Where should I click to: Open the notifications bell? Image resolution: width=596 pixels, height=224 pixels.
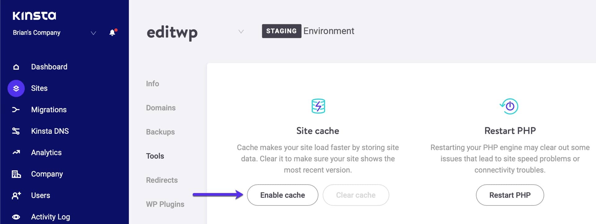[113, 32]
